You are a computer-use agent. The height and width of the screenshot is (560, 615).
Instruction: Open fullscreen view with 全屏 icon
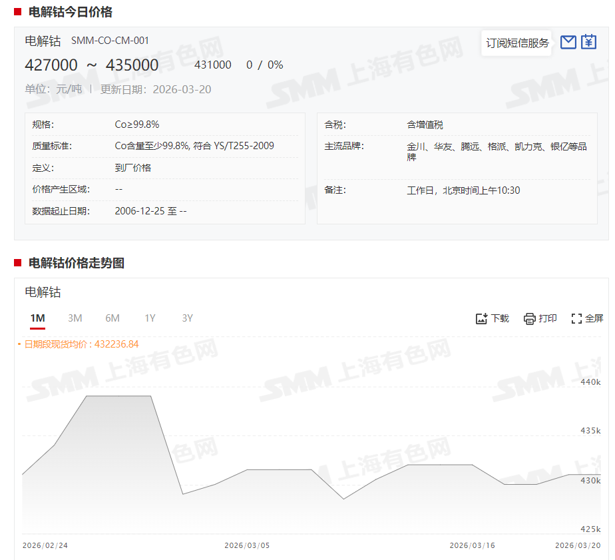click(x=587, y=318)
